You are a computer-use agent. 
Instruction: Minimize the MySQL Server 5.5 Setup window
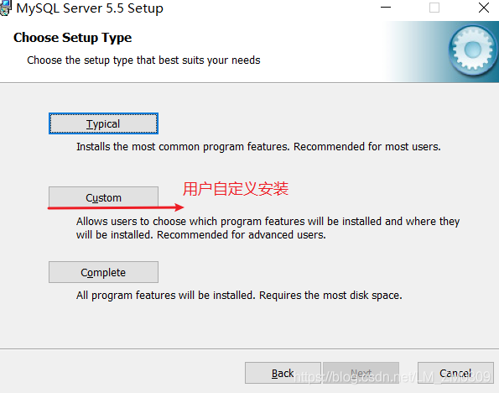coord(386,8)
